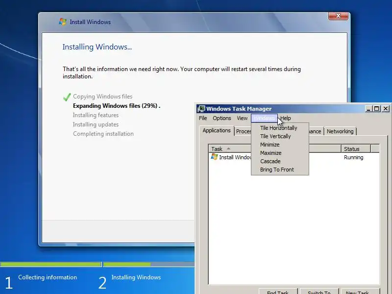Close the Windows Task Manager window

[x=386, y=109]
